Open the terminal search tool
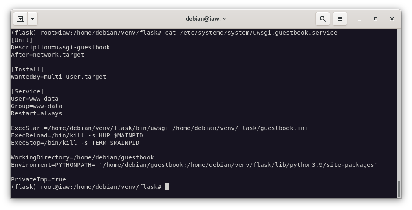This screenshot has height=210, width=412. pyautogui.click(x=322, y=19)
